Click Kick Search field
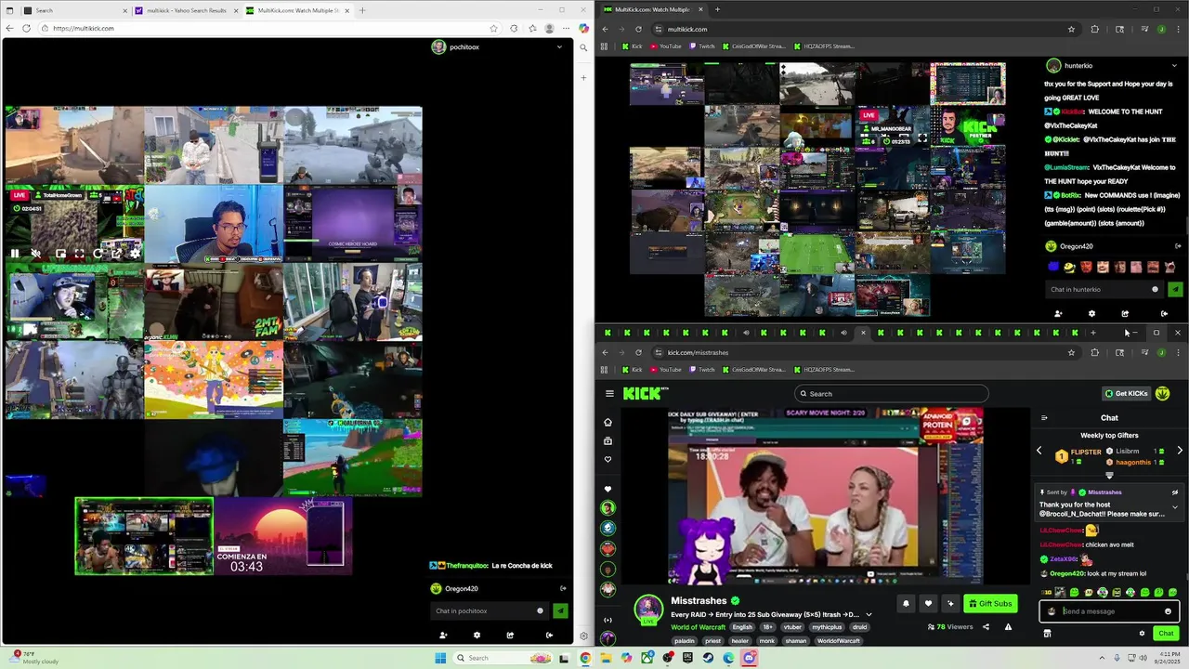1189x669 pixels. point(890,393)
